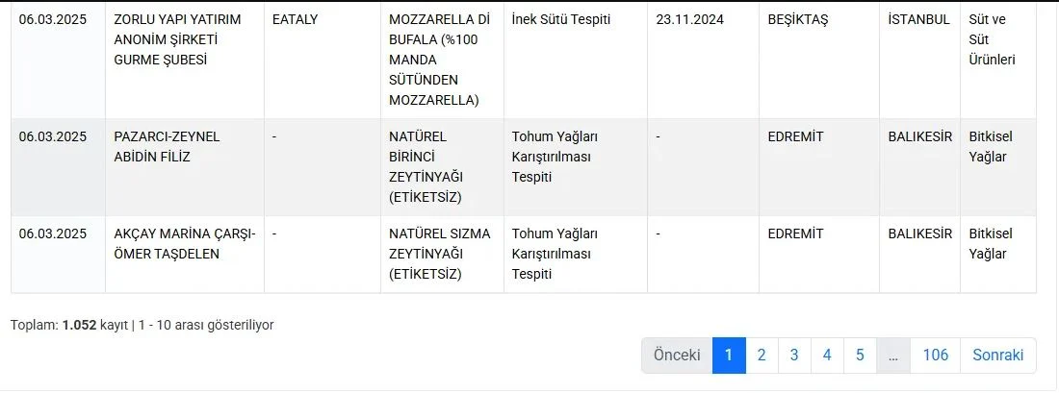Select the ZORLU YAPI YATIRIM company cell

tap(185, 60)
